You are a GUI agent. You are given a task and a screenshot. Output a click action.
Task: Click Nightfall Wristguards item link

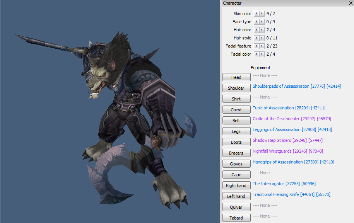[288, 151]
